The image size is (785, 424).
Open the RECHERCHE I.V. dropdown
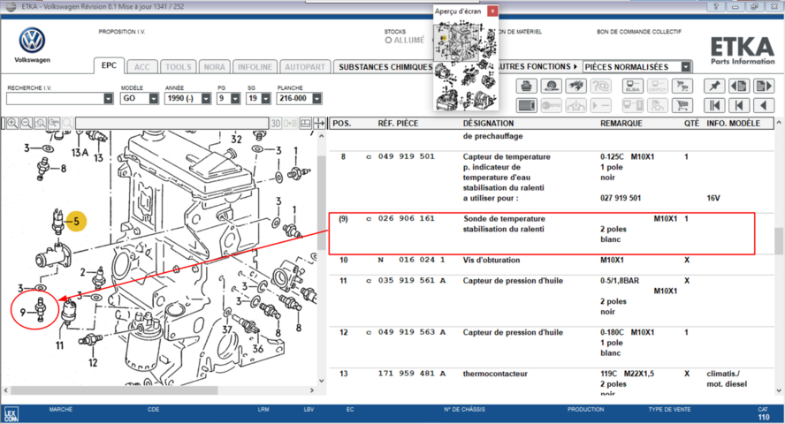point(109,99)
